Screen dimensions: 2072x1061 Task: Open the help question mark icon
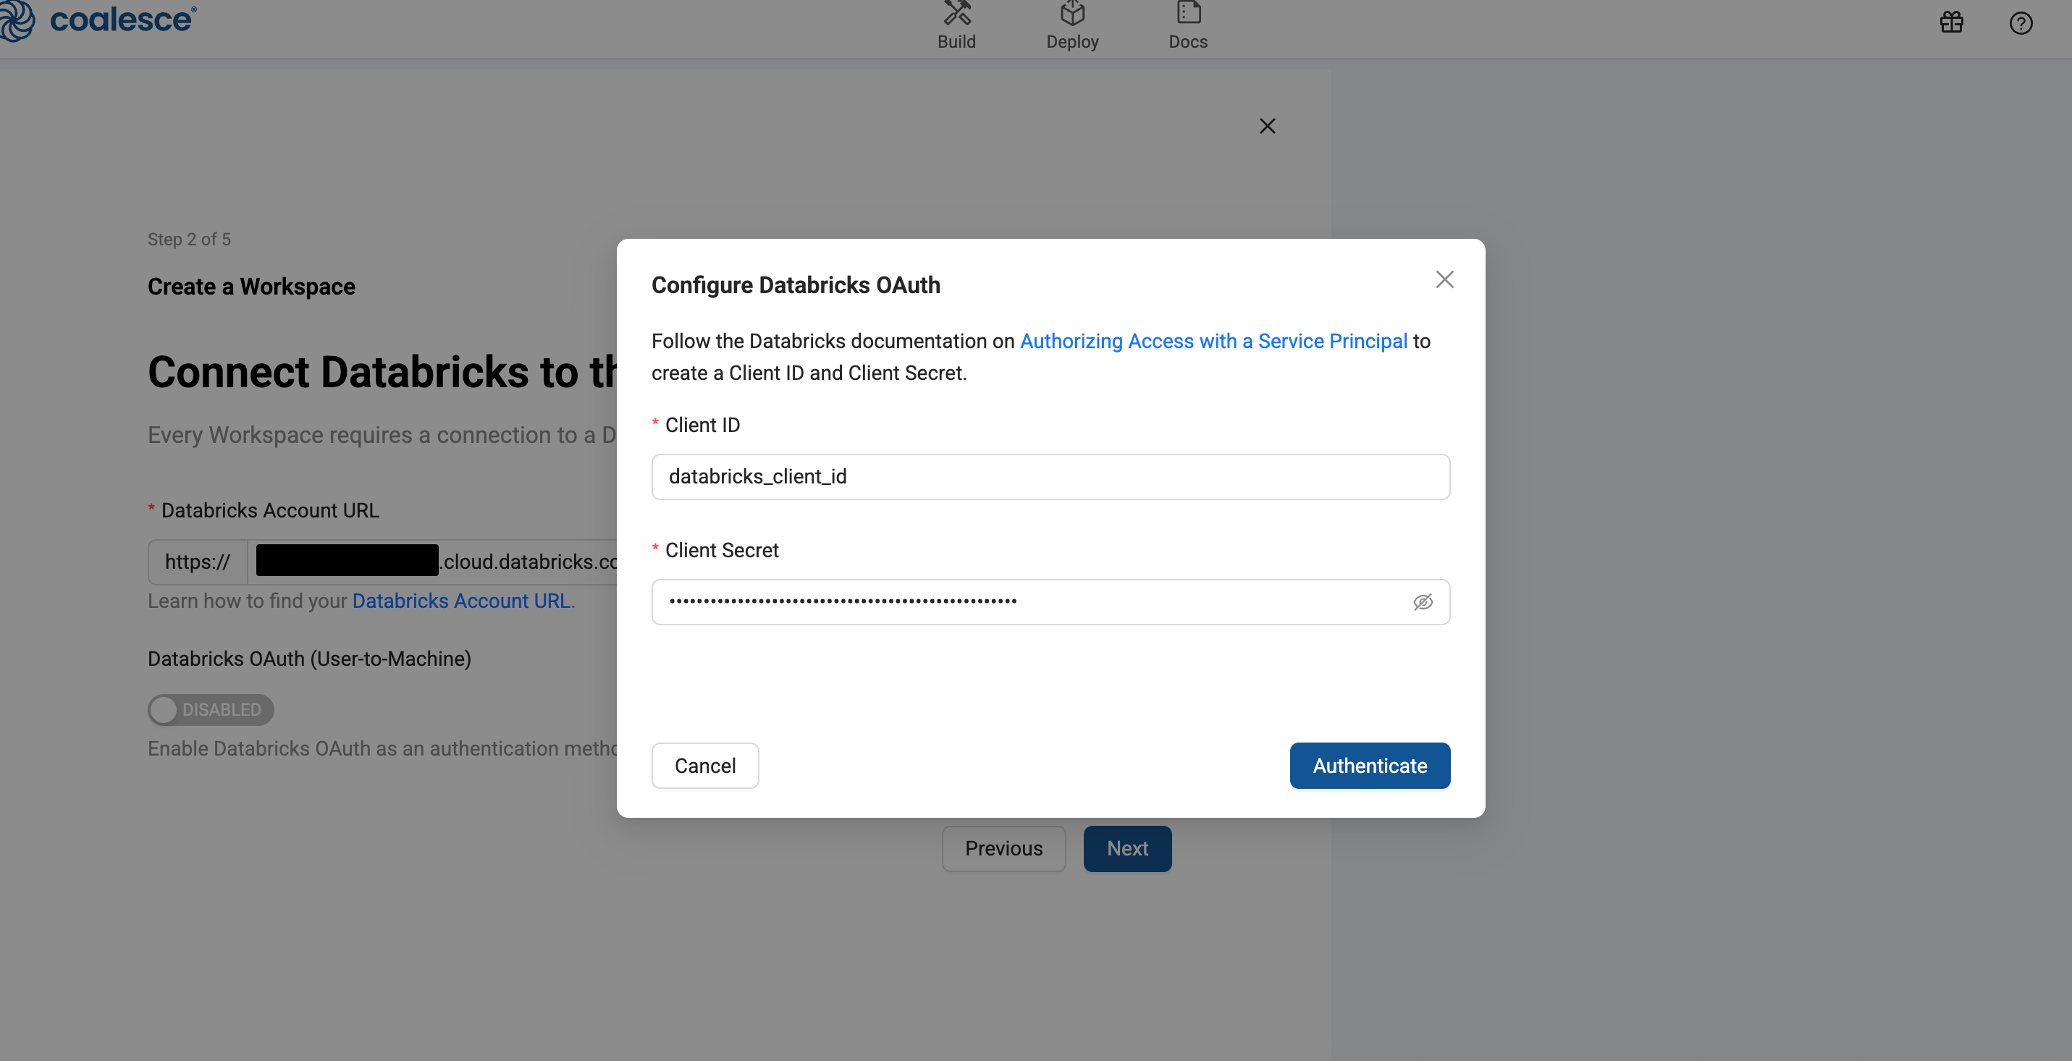pyautogui.click(x=2021, y=23)
